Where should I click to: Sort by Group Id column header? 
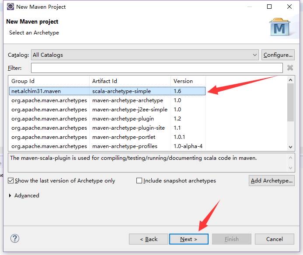(x=48, y=81)
